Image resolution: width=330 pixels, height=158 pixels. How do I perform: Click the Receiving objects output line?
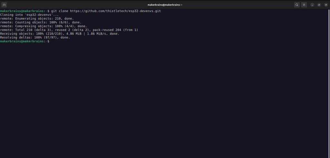coord(60,34)
